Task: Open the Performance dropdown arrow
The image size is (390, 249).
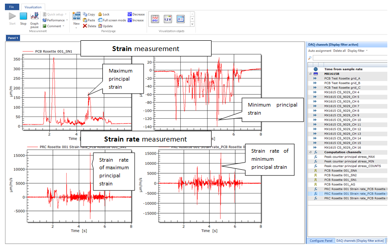Action: tap(67, 20)
